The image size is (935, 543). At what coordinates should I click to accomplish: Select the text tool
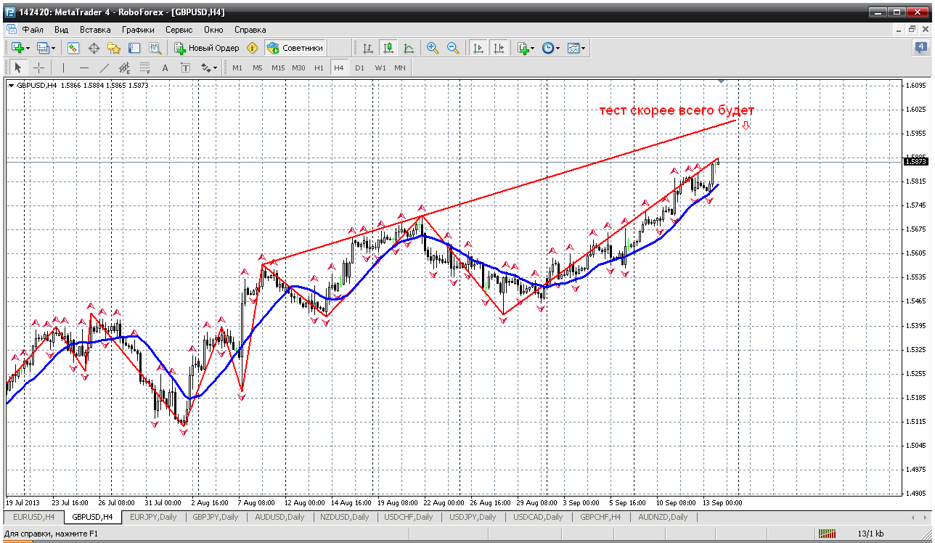(165, 68)
